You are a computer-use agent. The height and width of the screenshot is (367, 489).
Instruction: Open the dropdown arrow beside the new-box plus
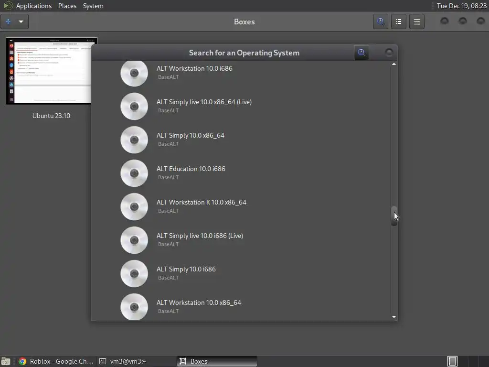coord(21,22)
